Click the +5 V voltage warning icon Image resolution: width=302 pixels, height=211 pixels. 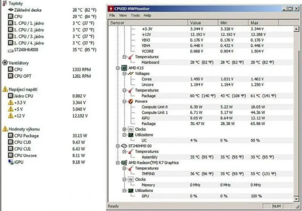click(11, 109)
